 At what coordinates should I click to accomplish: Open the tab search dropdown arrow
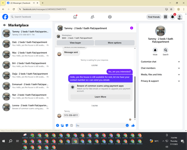[3, 3]
